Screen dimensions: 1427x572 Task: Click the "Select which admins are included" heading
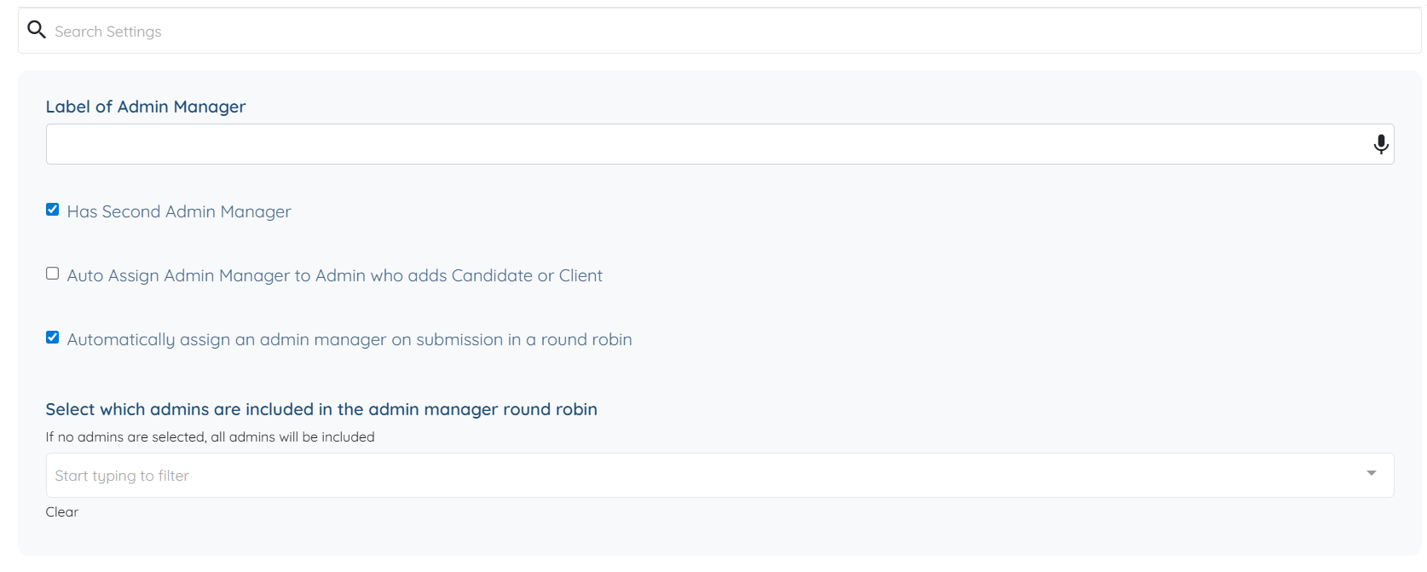[321, 409]
